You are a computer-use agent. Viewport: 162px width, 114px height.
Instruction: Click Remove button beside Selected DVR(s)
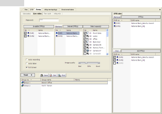(x=58, y=27)
